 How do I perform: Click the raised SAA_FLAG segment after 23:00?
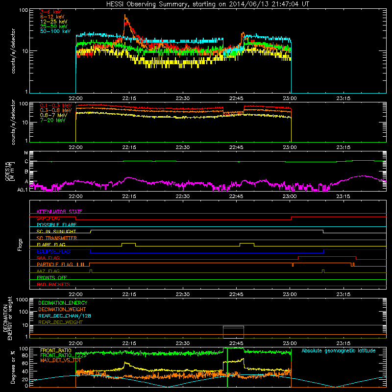click(x=327, y=256)
